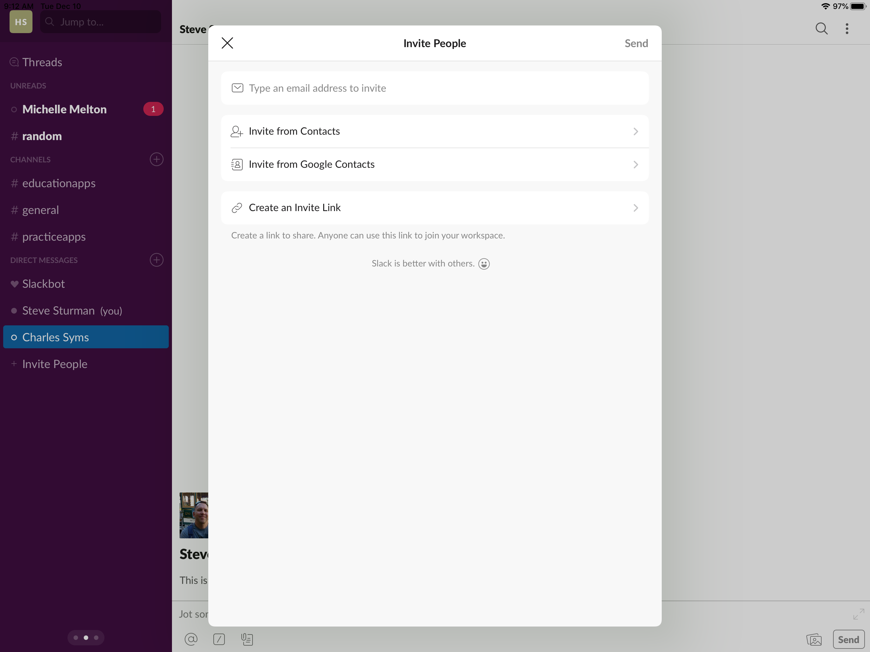This screenshot has height=652, width=870.
Task: Click the search magnifier icon at top right
Action: pyautogui.click(x=821, y=28)
